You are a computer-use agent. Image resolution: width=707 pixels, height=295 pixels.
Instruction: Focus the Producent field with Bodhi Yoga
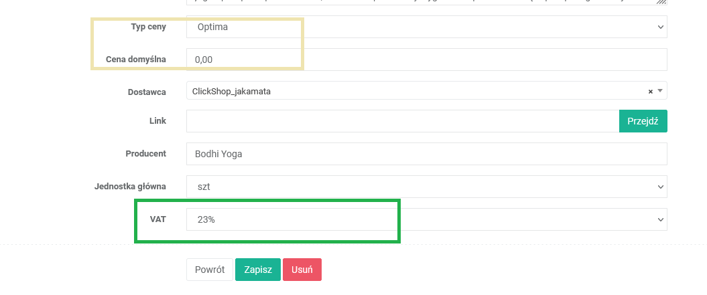426,154
